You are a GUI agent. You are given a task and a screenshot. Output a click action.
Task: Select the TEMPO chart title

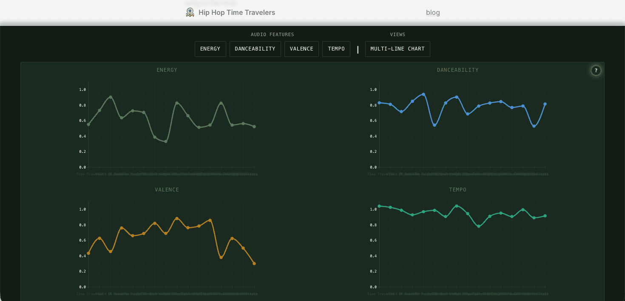pyautogui.click(x=458, y=190)
